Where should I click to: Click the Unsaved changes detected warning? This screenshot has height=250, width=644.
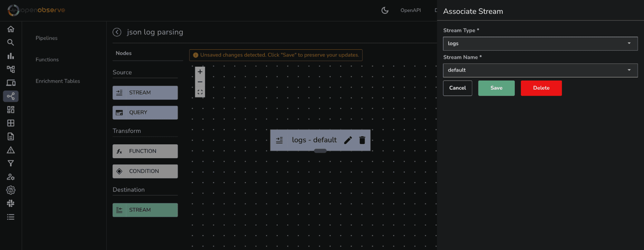click(276, 55)
